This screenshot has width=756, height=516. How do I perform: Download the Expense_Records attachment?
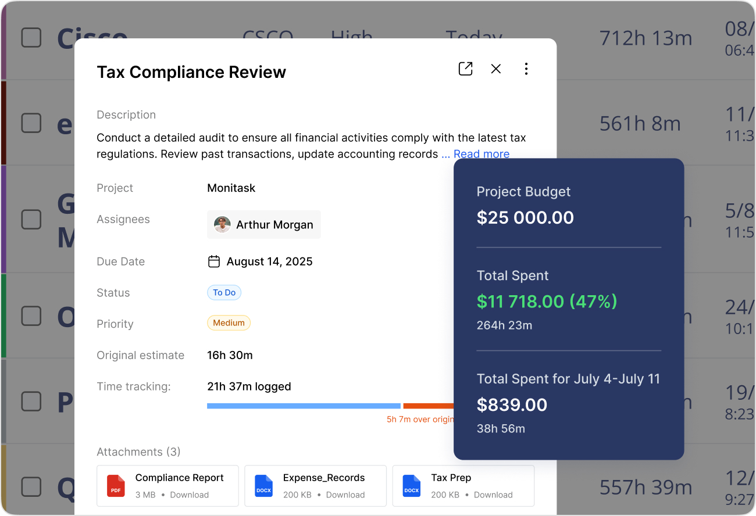click(345, 494)
